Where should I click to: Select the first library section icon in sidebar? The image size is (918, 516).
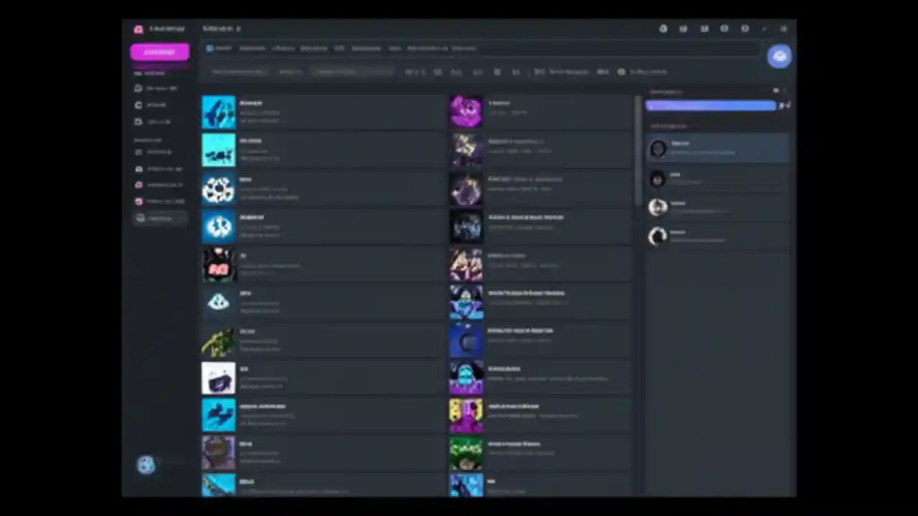[x=138, y=87]
